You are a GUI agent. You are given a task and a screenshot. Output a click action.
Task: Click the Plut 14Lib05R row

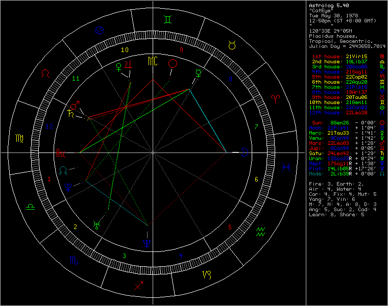pyautogui.click(x=347, y=169)
